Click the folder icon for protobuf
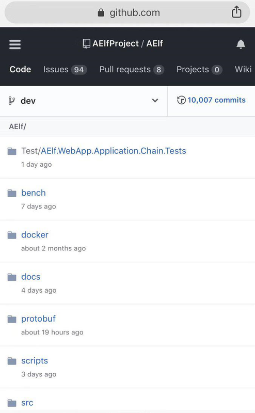This screenshot has width=255, height=413. pos(12,319)
